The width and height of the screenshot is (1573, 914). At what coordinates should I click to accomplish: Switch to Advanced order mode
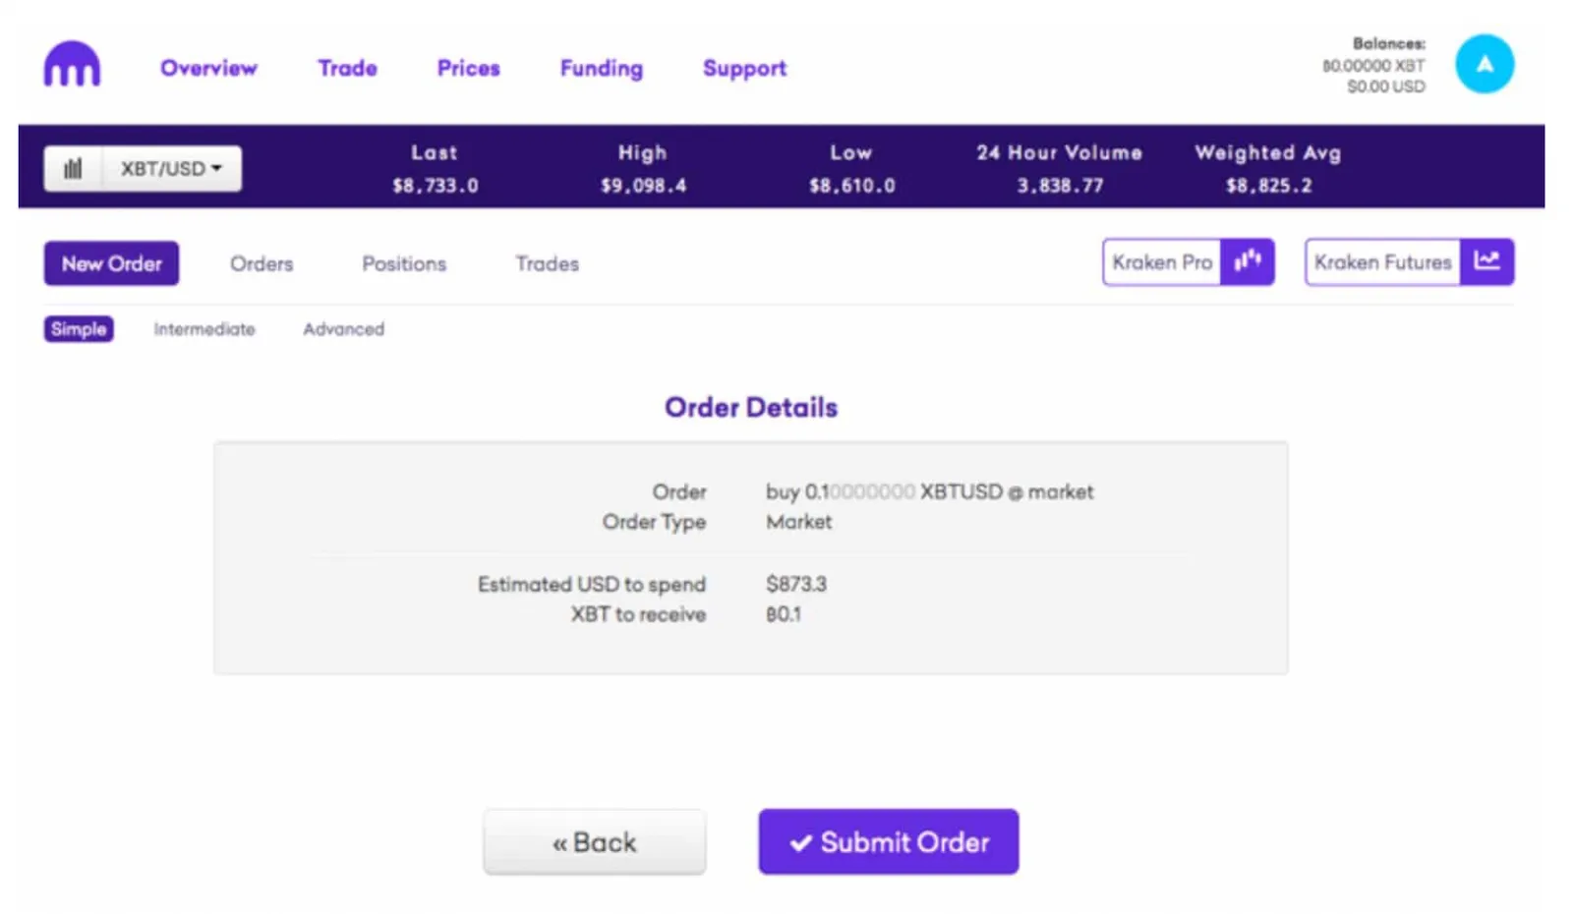343,329
